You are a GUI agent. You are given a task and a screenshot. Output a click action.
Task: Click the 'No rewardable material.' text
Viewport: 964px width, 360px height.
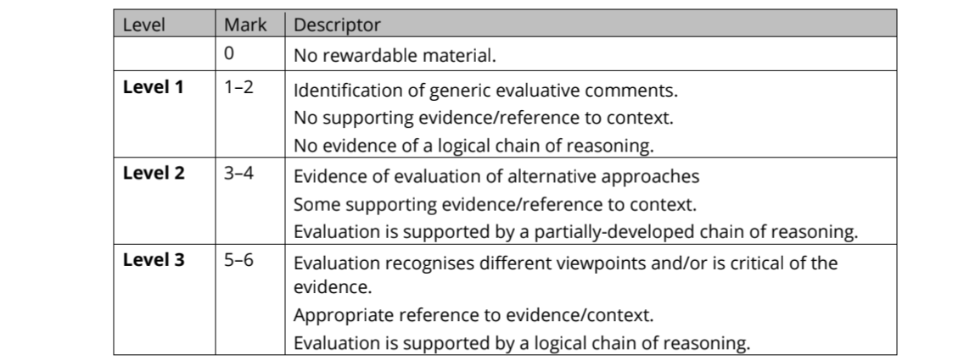[393, 56]
